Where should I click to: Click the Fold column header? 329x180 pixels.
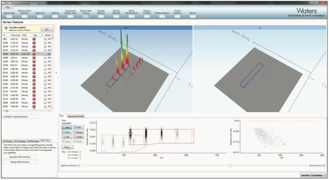click(x=24, y=35)
